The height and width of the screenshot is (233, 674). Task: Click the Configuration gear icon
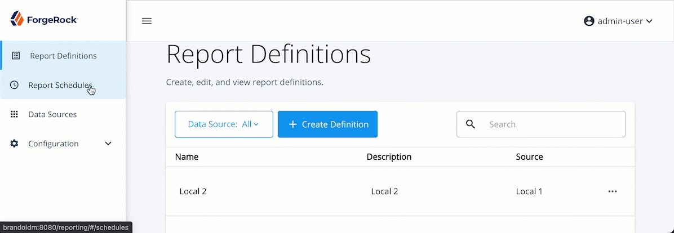tap(15, 144)
